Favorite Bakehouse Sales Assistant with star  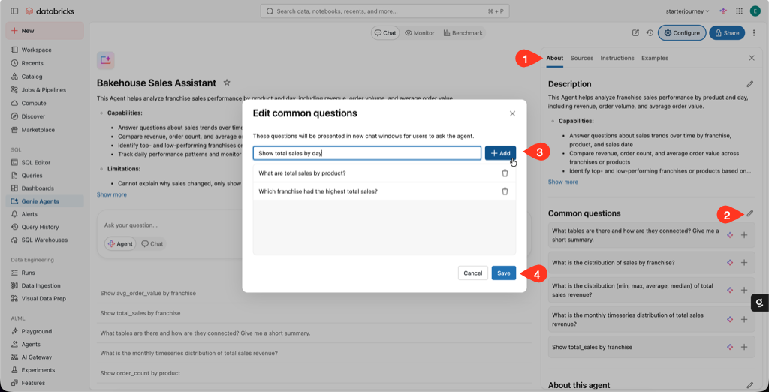point(227,83)
